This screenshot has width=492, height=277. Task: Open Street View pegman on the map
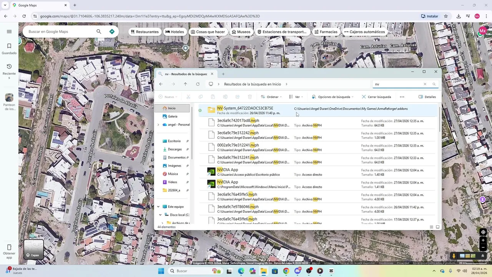point(454,256)
